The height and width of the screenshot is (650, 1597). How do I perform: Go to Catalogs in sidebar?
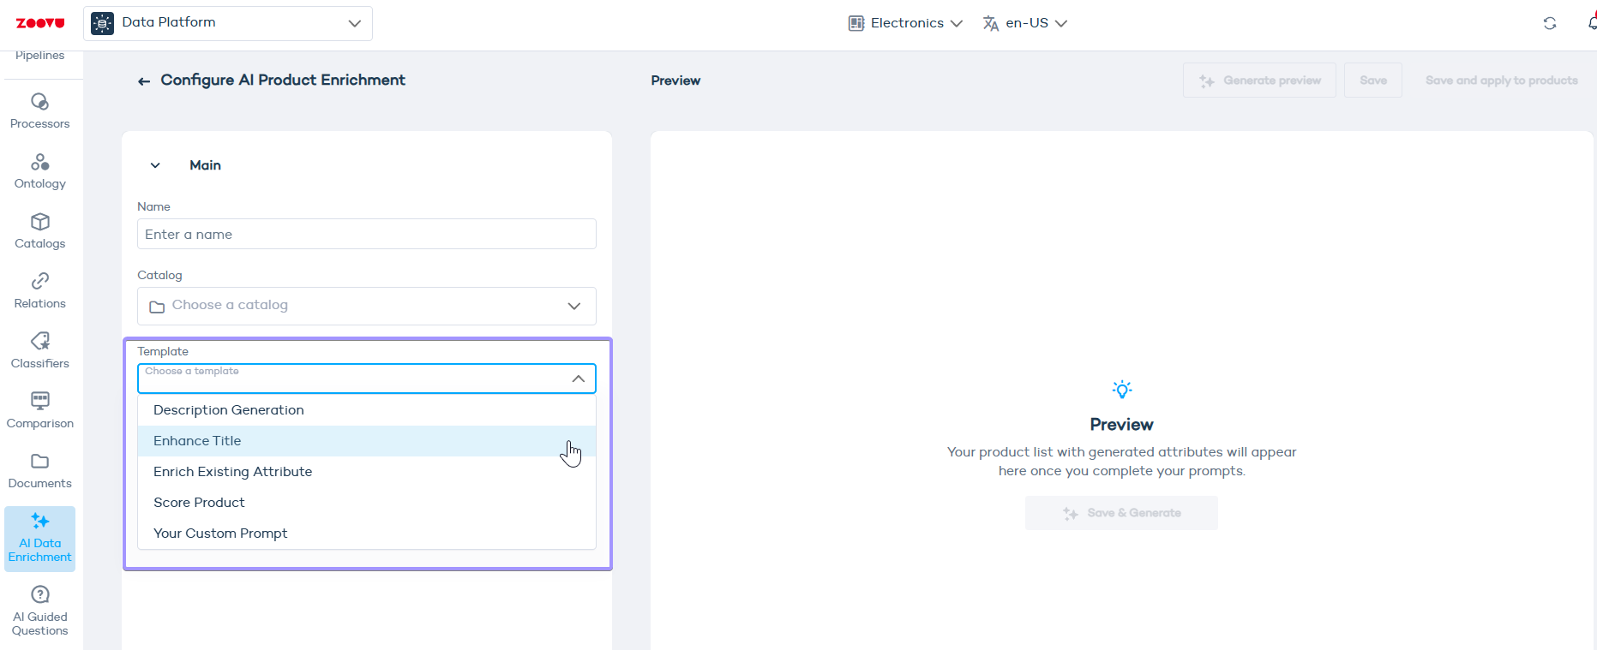(39, 231)
